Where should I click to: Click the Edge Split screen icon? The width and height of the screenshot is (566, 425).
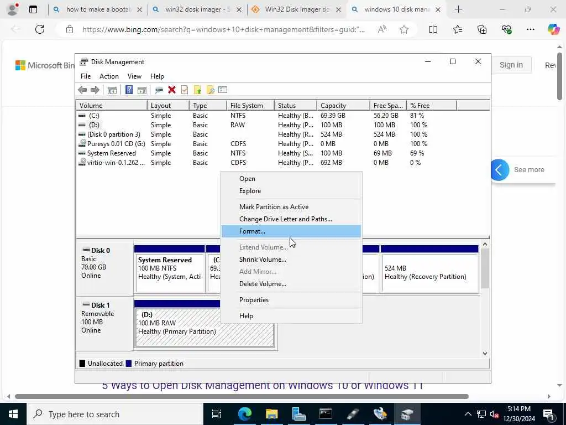point(433,29)
